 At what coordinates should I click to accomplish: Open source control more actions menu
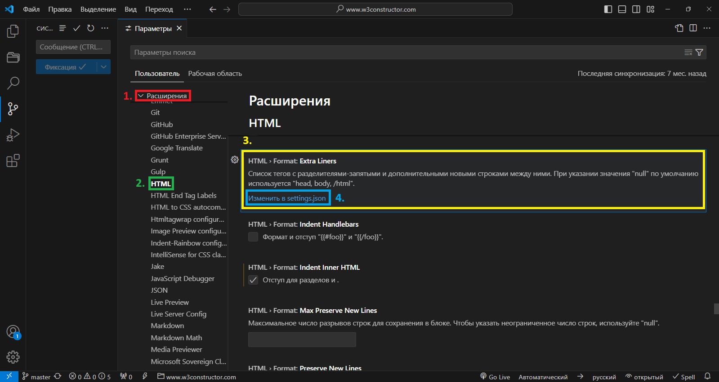pos(105,28)
